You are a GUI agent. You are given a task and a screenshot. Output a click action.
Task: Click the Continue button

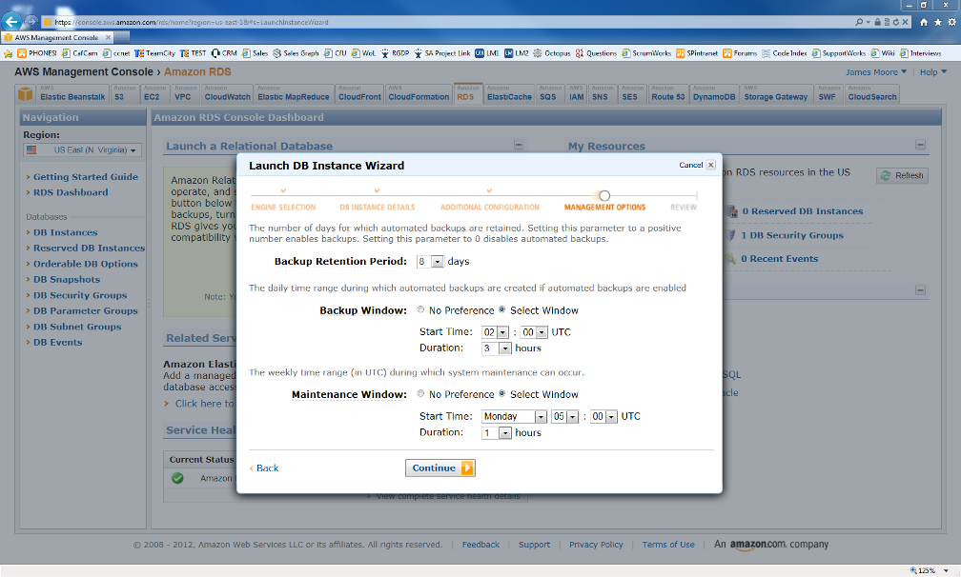coord(440,468)
